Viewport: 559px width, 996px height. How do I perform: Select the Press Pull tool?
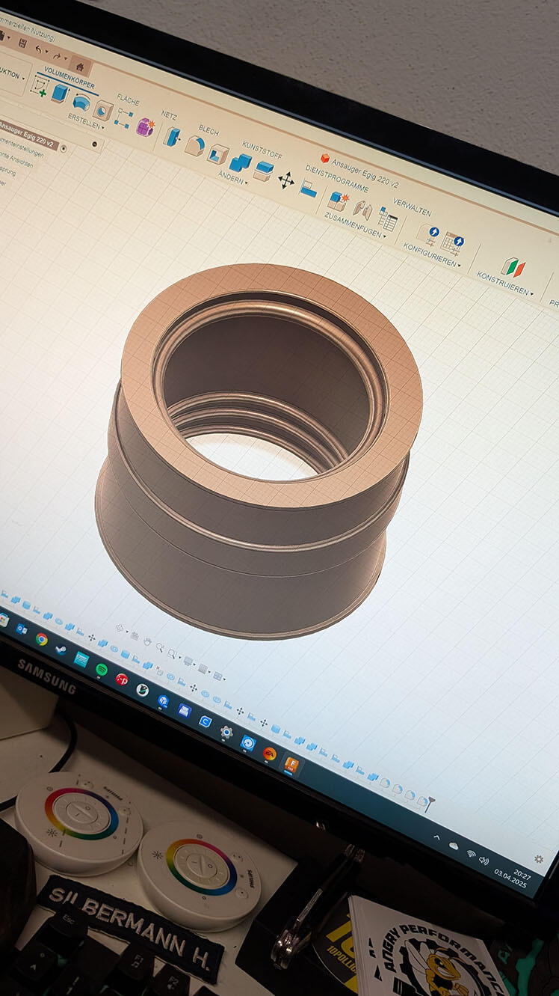click(x=172, y=137)
